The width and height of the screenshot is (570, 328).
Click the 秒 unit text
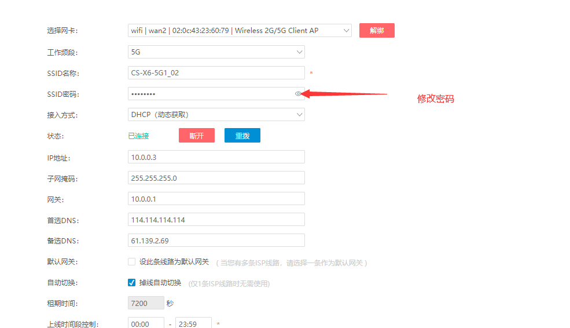[x=170, y=303]
